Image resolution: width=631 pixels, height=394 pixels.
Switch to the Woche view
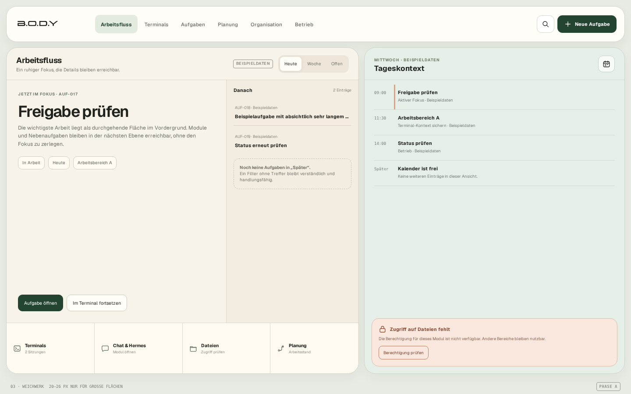point(314,64)
